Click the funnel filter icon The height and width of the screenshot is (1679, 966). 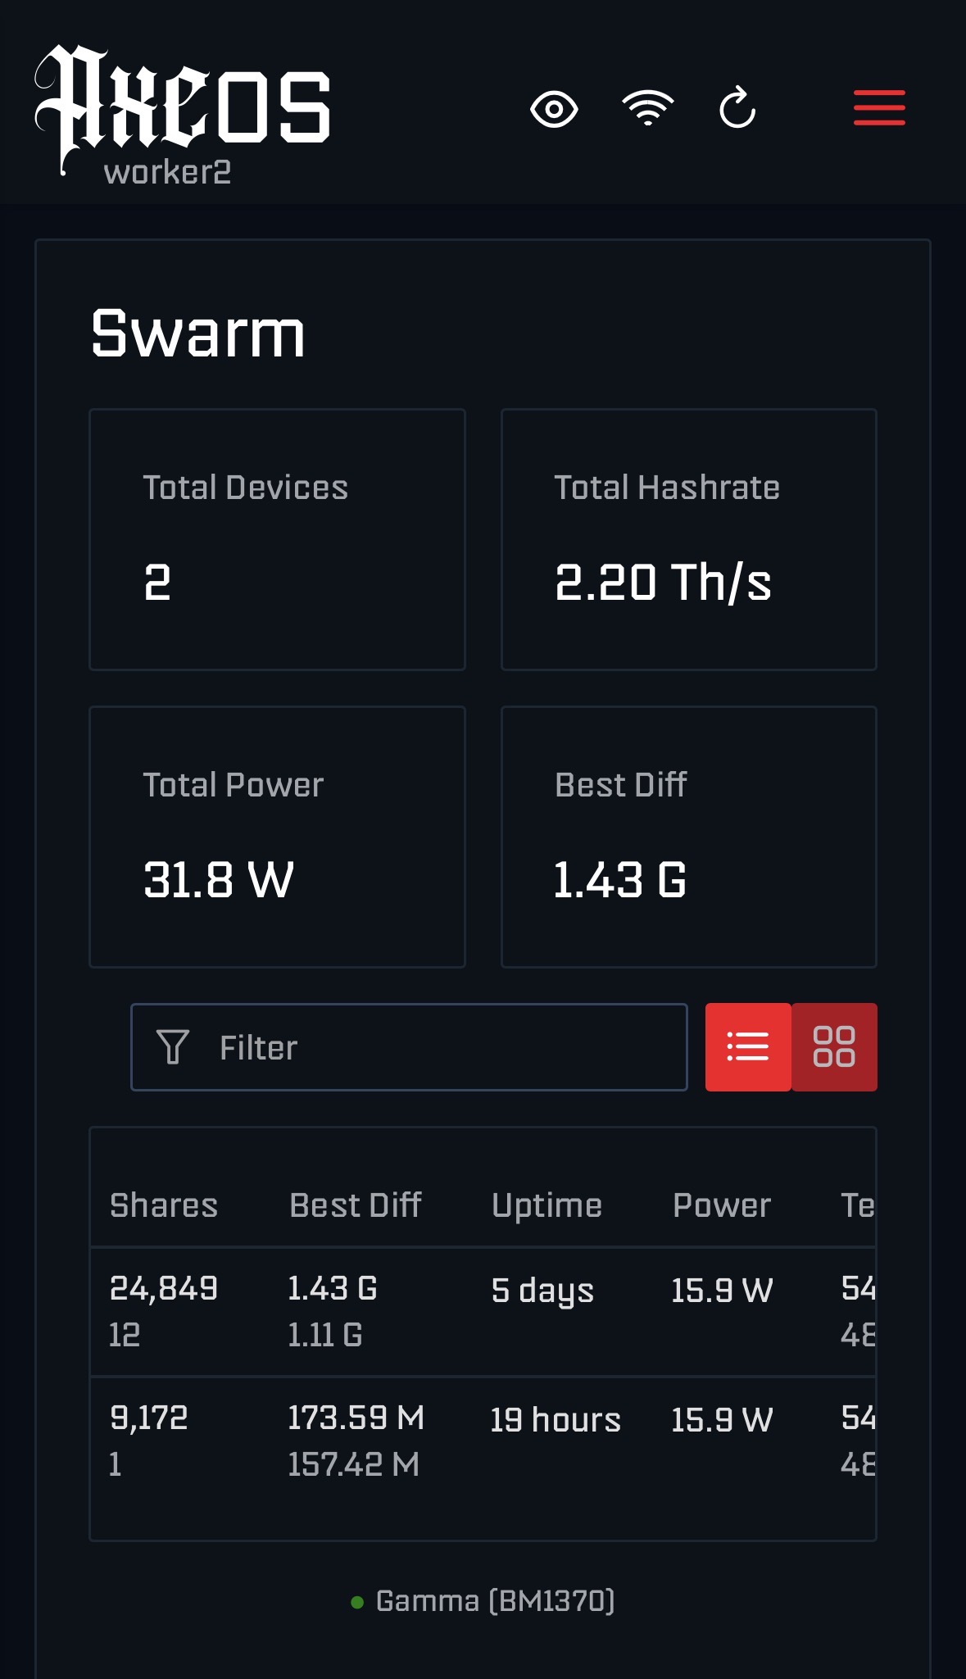[173, 1047]
